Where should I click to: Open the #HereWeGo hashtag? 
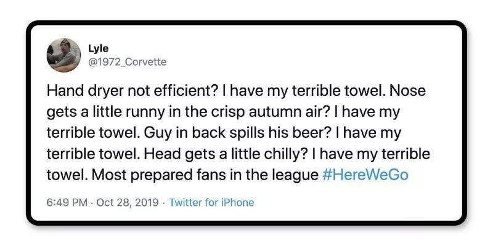coord(365,174)
